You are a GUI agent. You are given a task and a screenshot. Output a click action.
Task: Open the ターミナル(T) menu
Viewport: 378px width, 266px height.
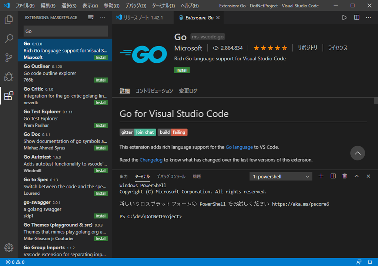click(163, 6)
